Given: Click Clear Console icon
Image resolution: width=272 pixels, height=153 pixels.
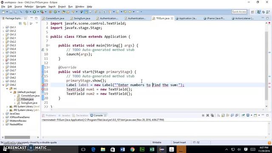Looking at the screenshot, I should pos(218,115).
